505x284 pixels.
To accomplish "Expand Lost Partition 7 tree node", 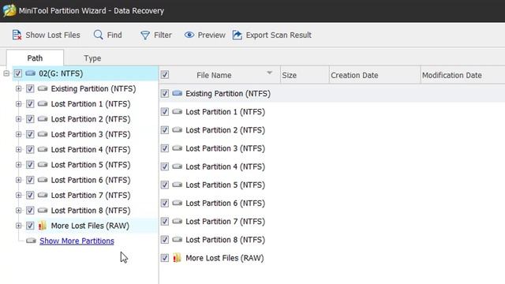I will (x=18, y=195).
